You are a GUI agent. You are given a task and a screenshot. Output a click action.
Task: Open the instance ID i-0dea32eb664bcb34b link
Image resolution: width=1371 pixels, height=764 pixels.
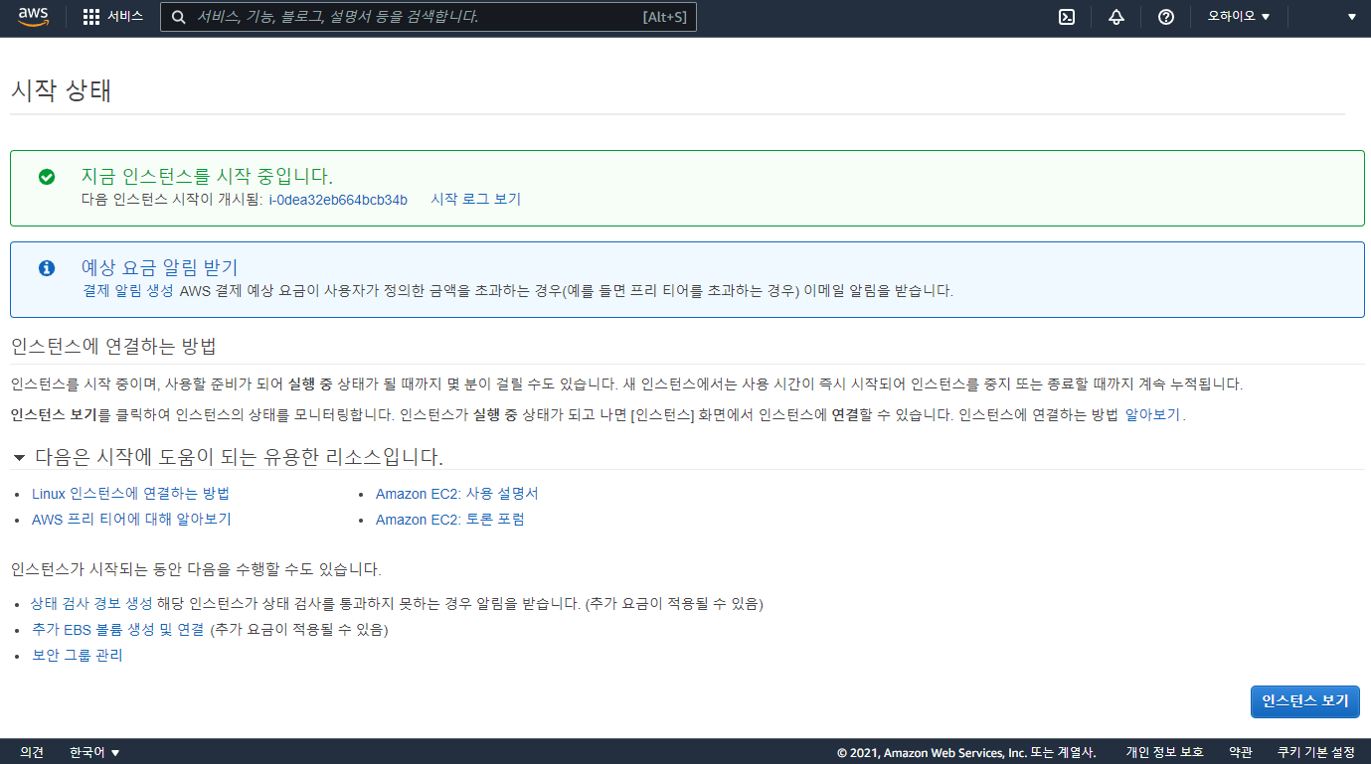(x=338, y=200)
